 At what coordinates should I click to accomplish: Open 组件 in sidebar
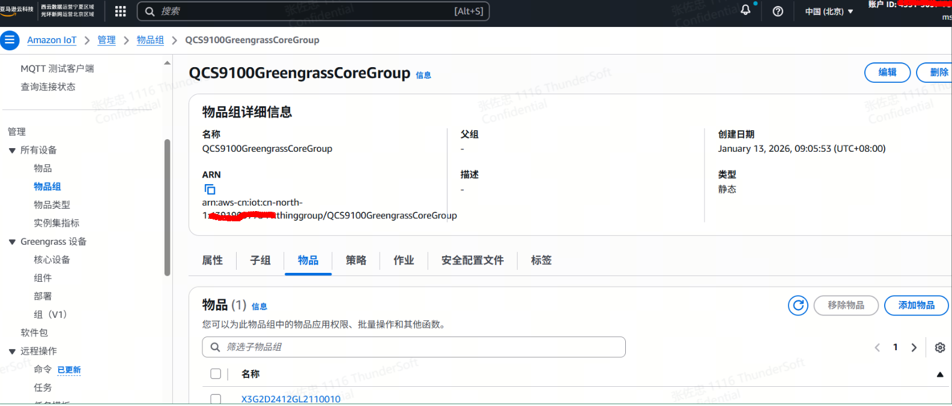[43, 278]
